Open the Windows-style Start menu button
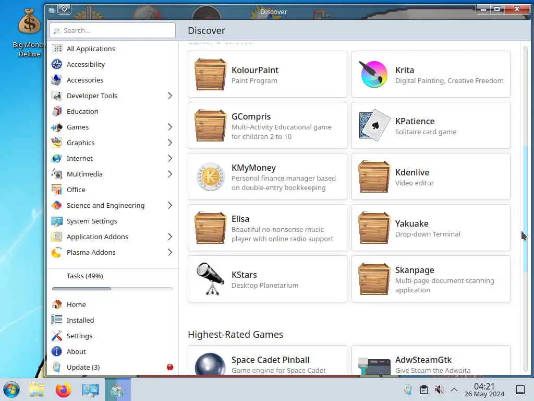 click(12, 390)
